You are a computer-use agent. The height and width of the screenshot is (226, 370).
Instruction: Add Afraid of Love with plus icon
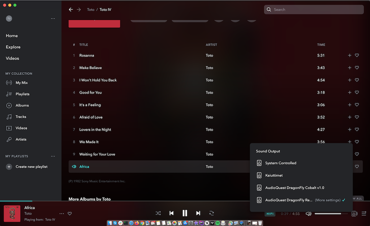tap(349, 117)
